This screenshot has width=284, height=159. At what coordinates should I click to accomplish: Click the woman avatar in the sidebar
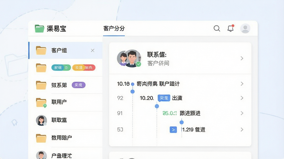42,120
